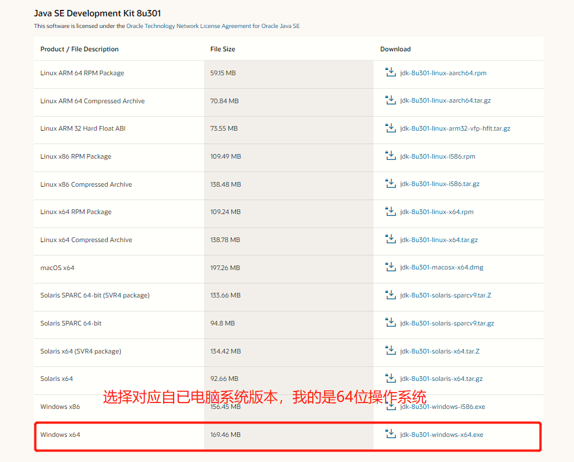Click download icon for macOS x64 dmg
The image size is (574, 462).
[x=390, y=267]
